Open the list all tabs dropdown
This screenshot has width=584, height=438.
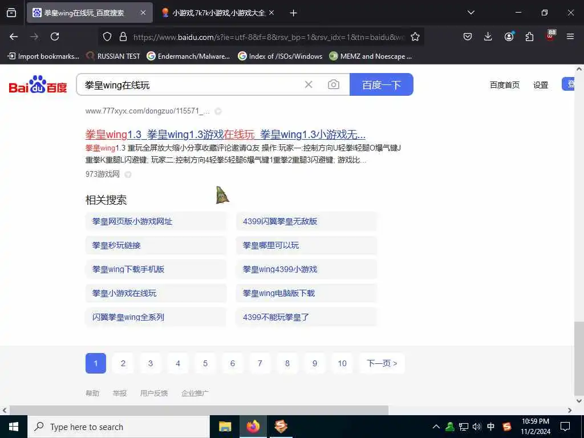[471, 13]
